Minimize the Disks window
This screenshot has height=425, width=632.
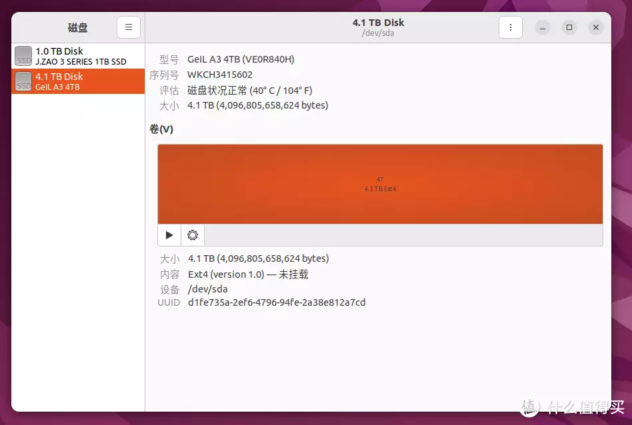pos(543,27)
